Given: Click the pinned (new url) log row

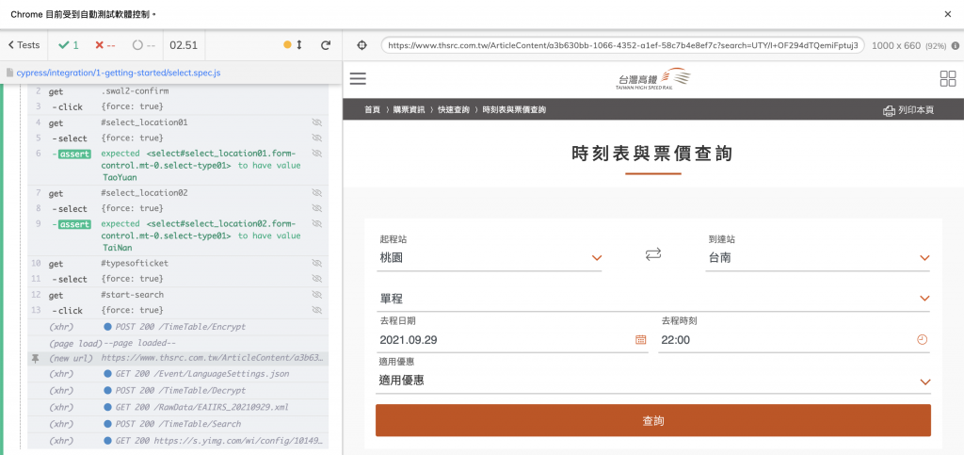Looking at the screenshot, I should (178, 358).
